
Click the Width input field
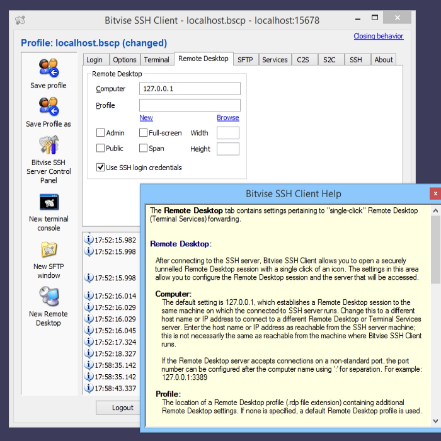tap(228, 133)
